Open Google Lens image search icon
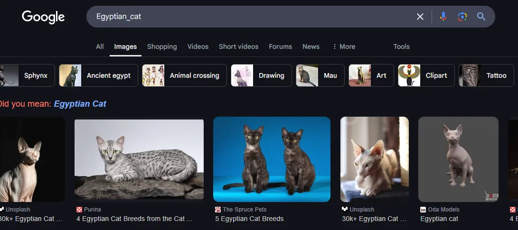Image resolution: width=518 pixels, height=230 pixels. coord(462,17)
